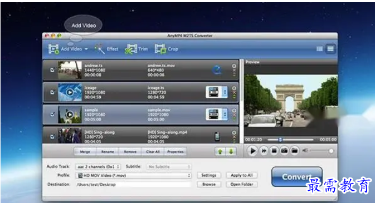Click the Merge button
This screenshot has width=375, height=203.
(x=85, y=151)
